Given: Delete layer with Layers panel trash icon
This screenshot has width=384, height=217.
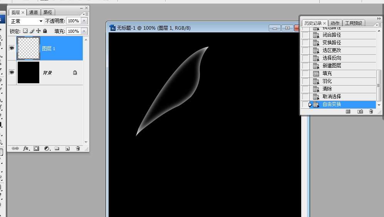Looking at the screenshot, I should pos(78,148).
